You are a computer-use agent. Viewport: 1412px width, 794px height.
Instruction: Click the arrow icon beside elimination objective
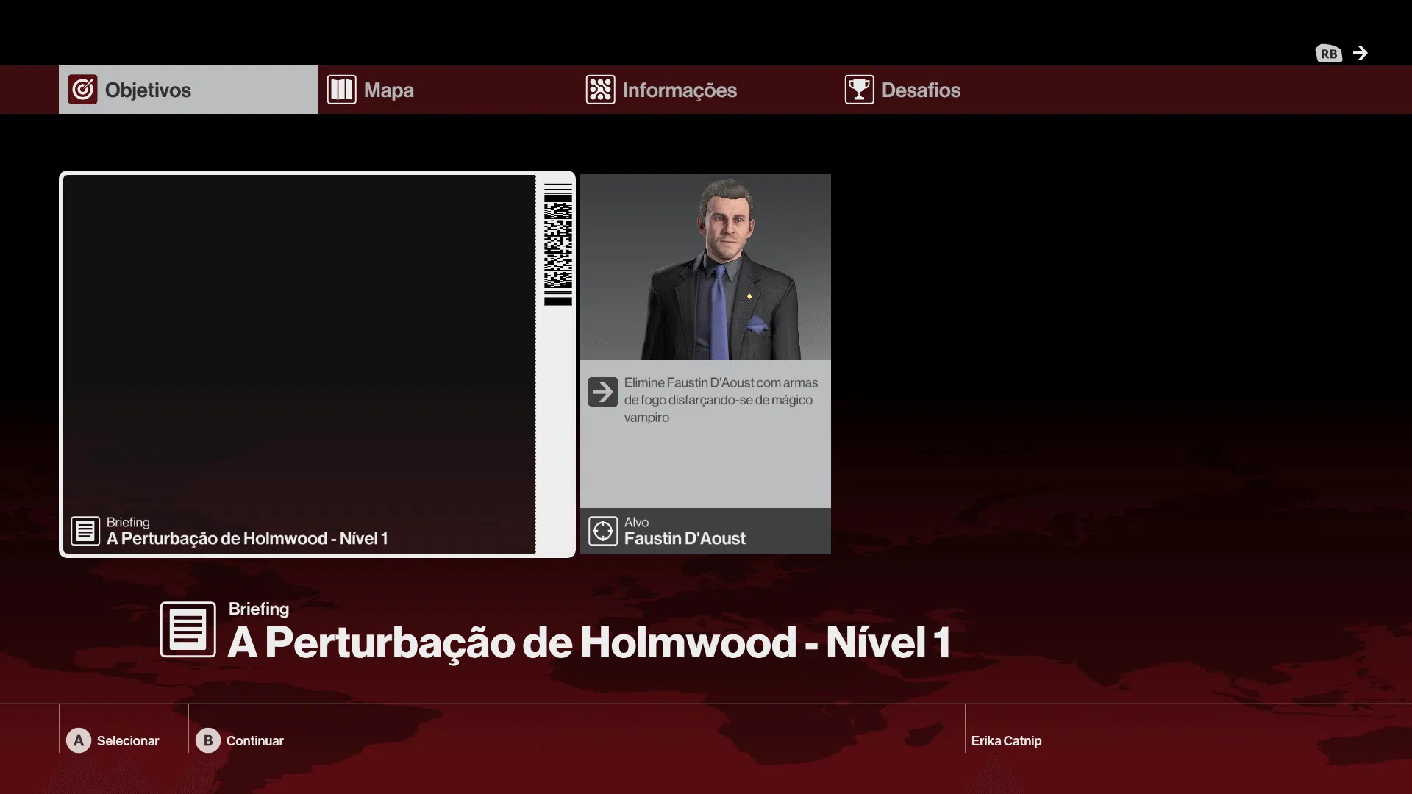(x=602, y=392)
